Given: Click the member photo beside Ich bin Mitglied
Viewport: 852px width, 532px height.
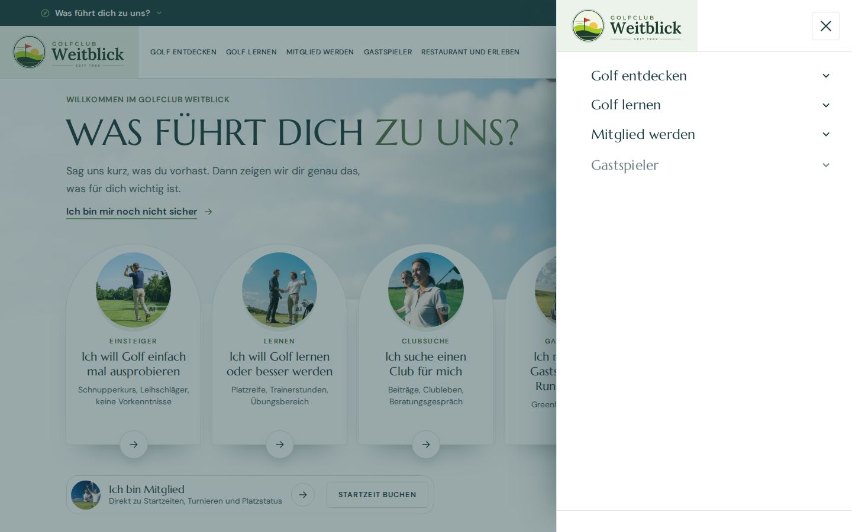Looking at the screenshot, I should (86, 495).
